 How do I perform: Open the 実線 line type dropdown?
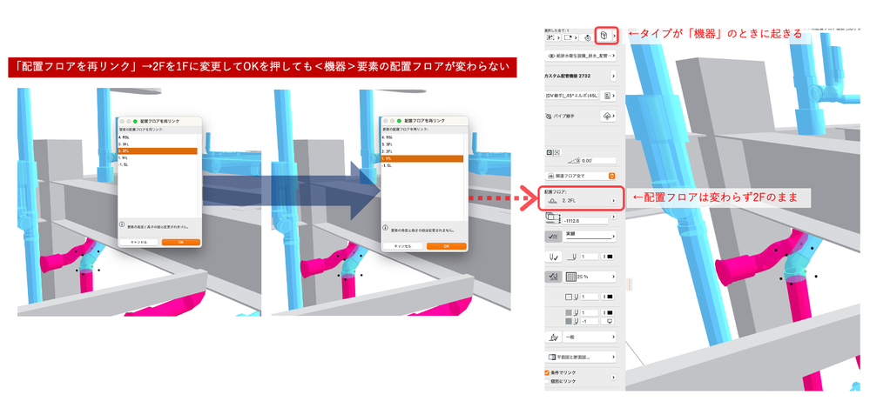(x=590, y=237)
